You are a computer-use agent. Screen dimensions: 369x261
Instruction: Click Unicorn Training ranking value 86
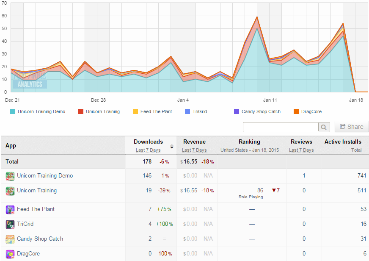click(x=260, y=190)
